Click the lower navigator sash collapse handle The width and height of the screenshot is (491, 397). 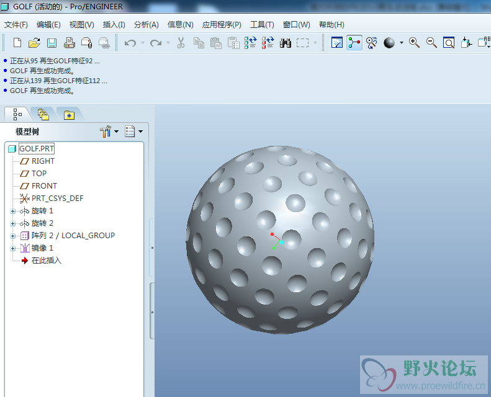[152, 312]
